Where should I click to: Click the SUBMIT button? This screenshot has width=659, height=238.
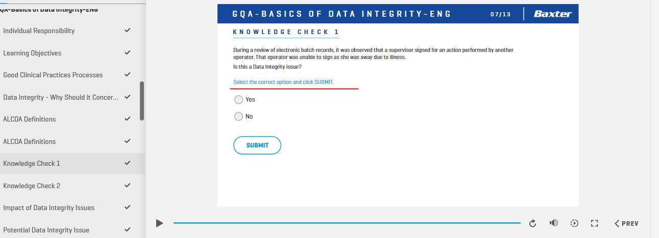pos(257,145)
